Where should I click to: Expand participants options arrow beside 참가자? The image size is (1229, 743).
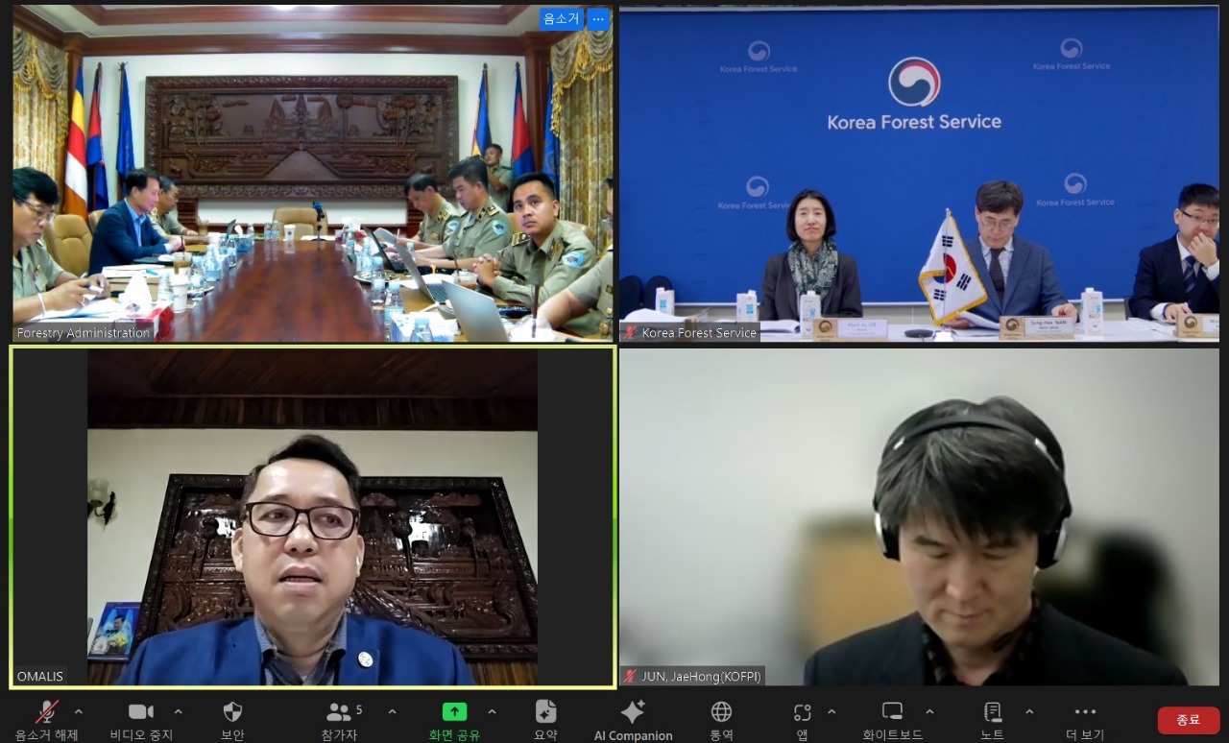[392, 711]
